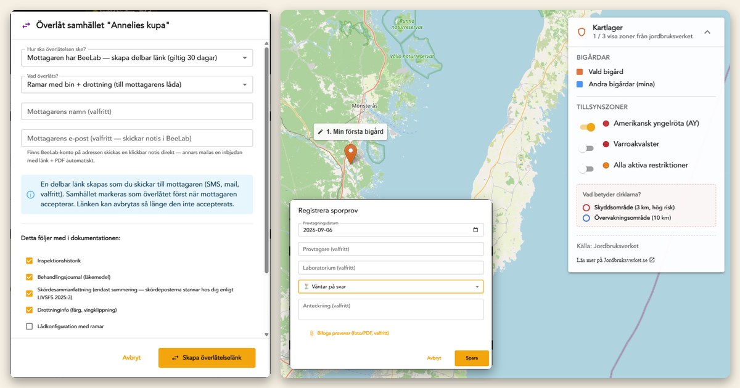Click the pencil icon on the bigård map label
Screen dimensions: 740x388
pos(320,132)
